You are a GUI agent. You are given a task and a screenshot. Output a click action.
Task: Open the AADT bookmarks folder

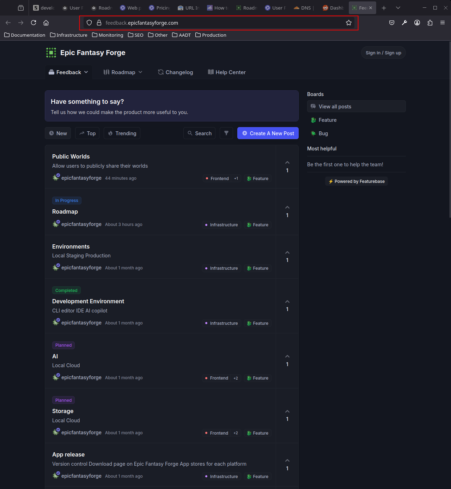182,35
